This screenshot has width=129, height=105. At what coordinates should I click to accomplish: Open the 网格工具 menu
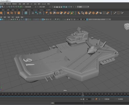click(x=8, y=4)
